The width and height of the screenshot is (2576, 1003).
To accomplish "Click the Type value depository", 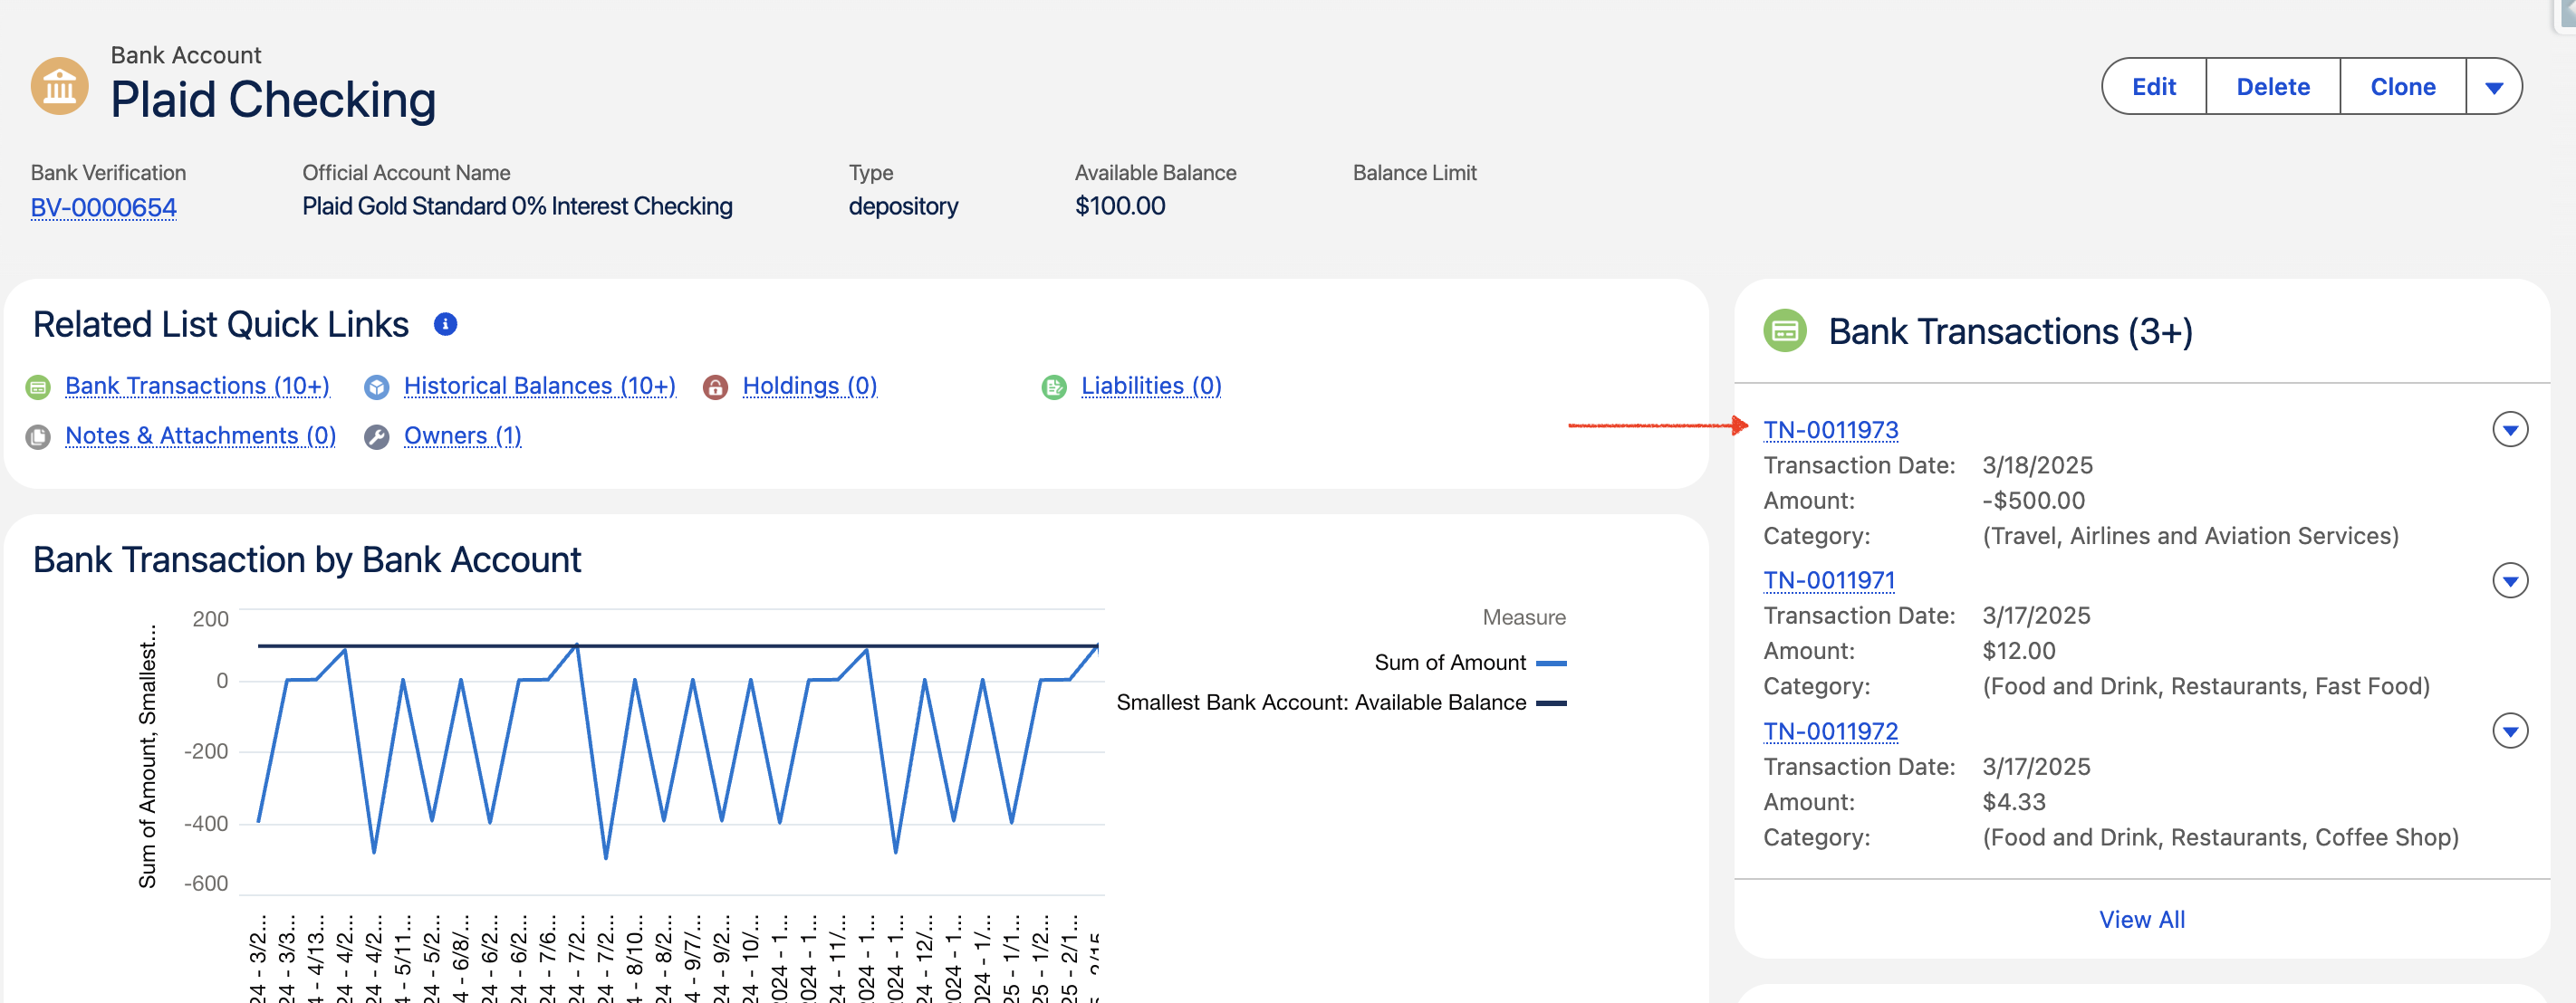I will pos(903,206).
